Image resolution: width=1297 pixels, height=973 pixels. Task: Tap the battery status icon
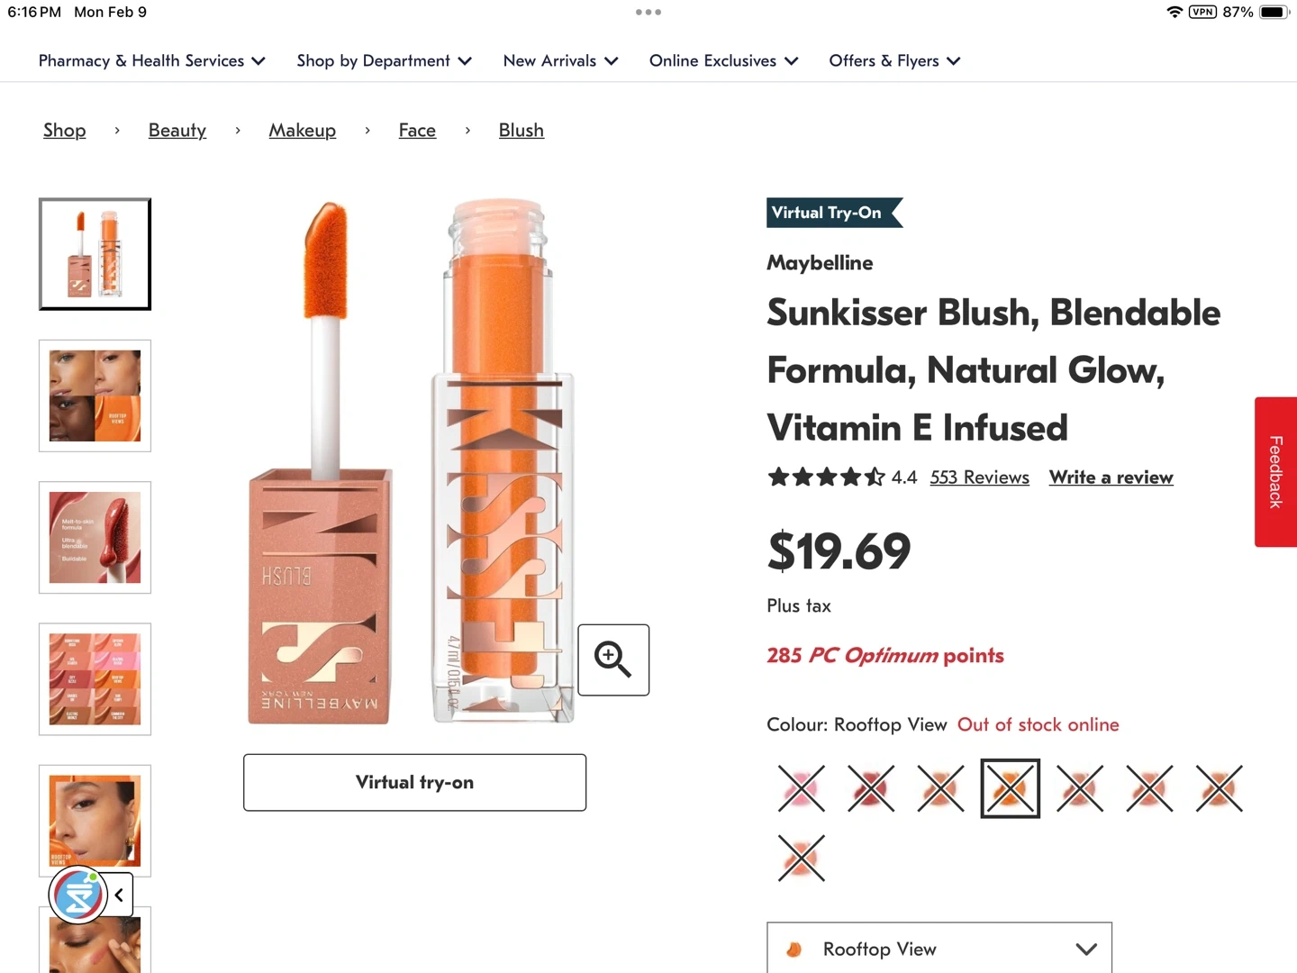(1274, 13)
